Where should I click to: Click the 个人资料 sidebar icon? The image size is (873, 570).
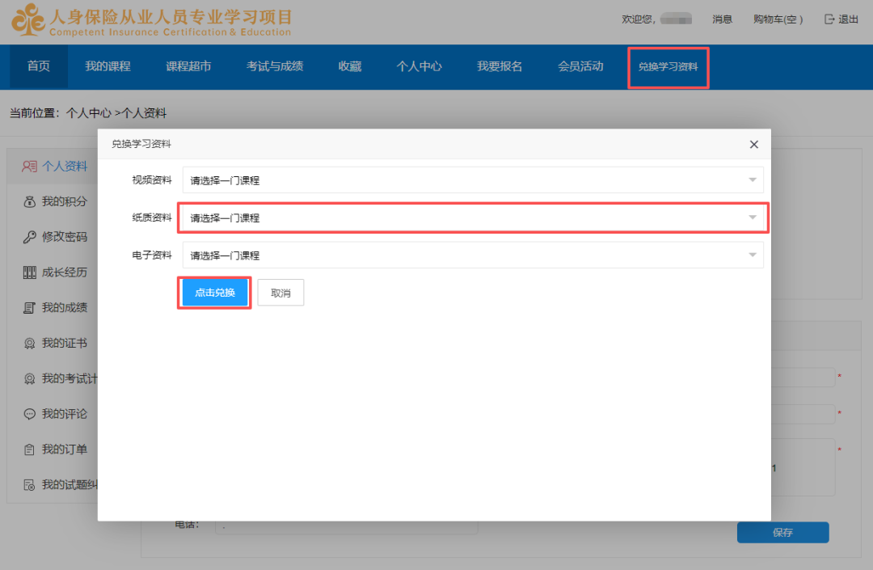[x=30, y=167]
